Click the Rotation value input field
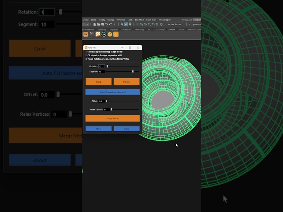This screenshot has width=283, height=212. (x=101, y=66)
